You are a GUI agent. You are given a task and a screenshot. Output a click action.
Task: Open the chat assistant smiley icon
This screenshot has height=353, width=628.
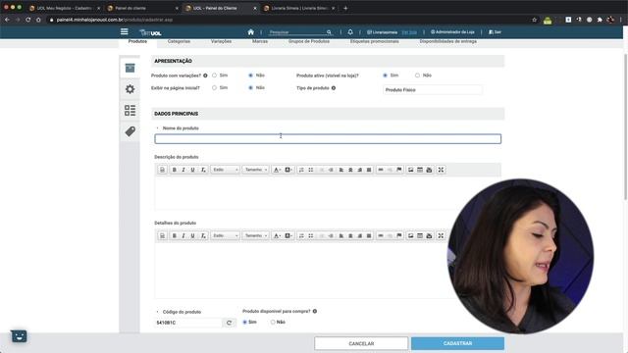click(19, 335)
